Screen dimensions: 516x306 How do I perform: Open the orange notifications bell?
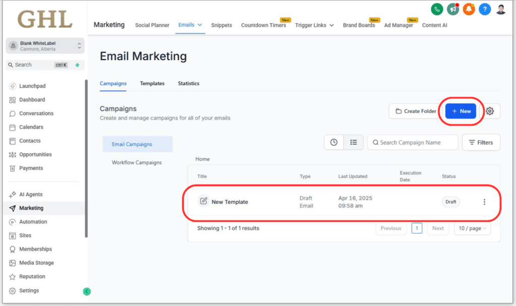click(x=469, y=9)
